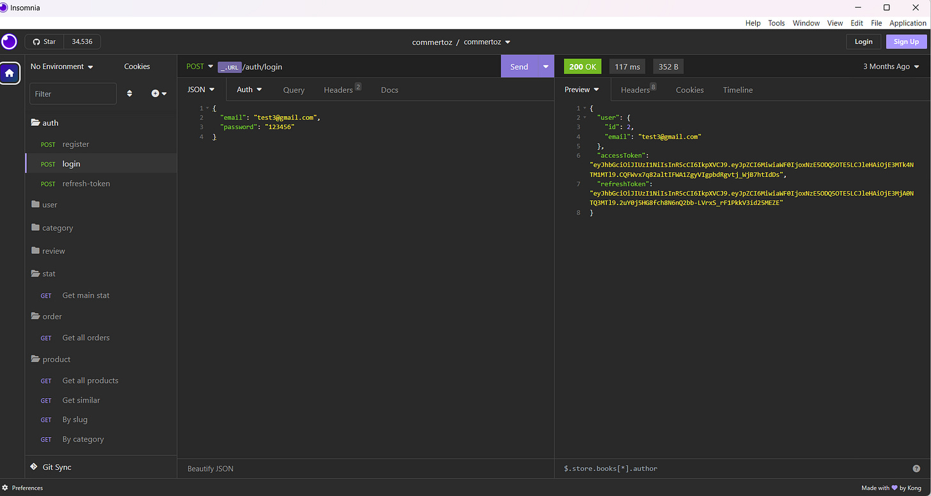The image size is (931, 496).
Task: Switch to the Timeline tab
Action: (738, 90)
